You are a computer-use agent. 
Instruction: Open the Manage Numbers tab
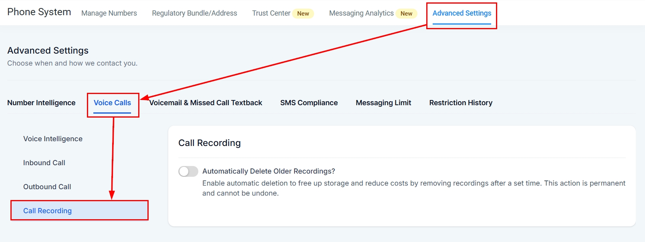point(109,13)
